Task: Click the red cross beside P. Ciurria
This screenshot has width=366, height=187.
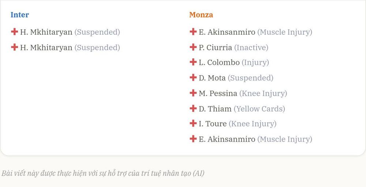Action: 193,47
